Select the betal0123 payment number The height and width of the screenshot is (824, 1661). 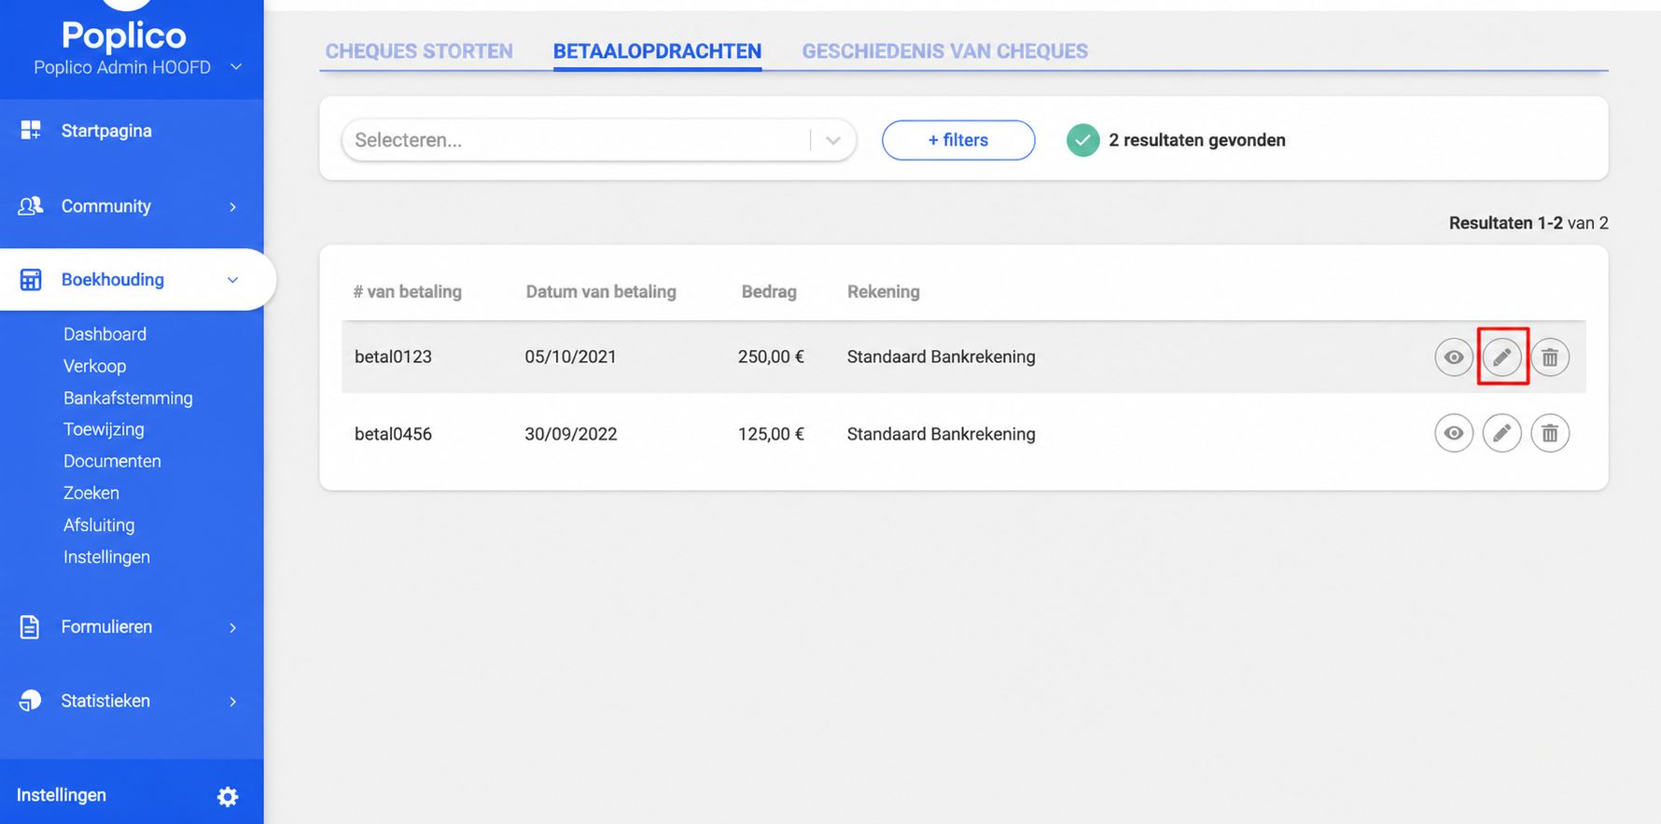[393, 356]
